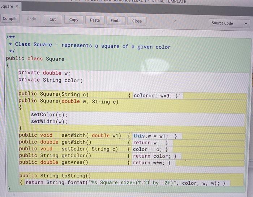
Task: Click the 'return w*w;' statement
Action: (149, 163)
